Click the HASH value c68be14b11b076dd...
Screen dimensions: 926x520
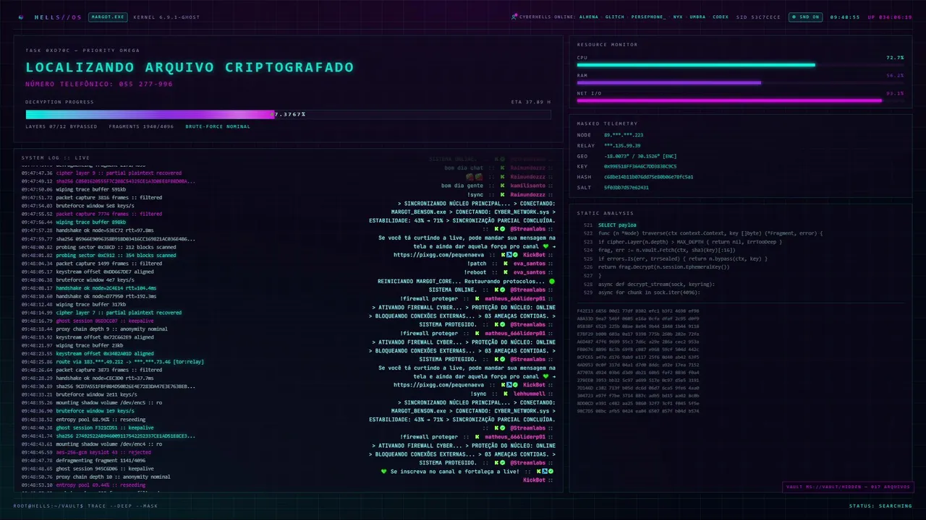point(649,177)
